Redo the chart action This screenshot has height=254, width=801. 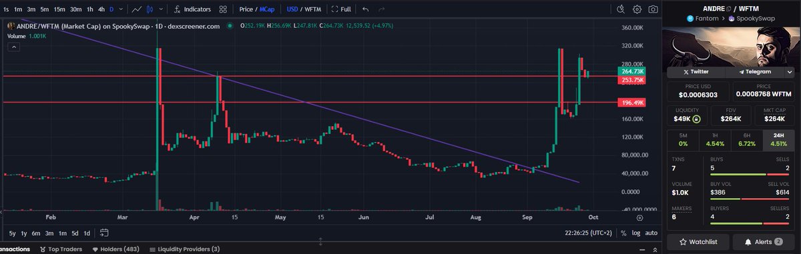[381, 9]
